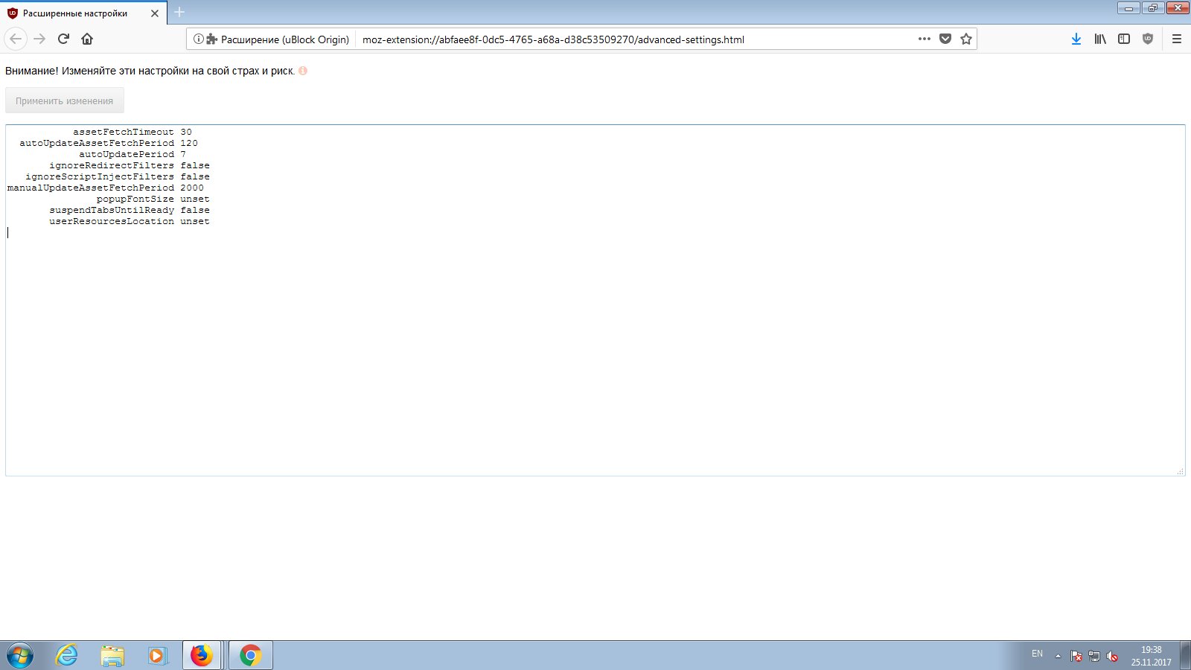The width and height of the screenshot is (1191, 670).
Task: Click the userResourcesLocation unset value
Action: (195, 221)
